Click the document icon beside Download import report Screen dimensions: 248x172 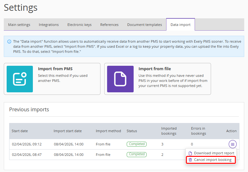[x=190, y=153]
